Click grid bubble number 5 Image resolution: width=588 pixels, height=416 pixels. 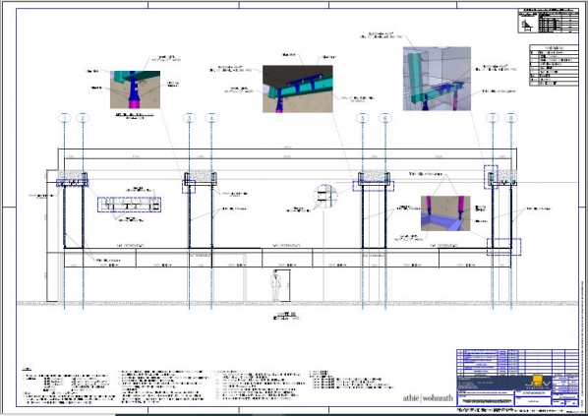click(x=362, y=118)
